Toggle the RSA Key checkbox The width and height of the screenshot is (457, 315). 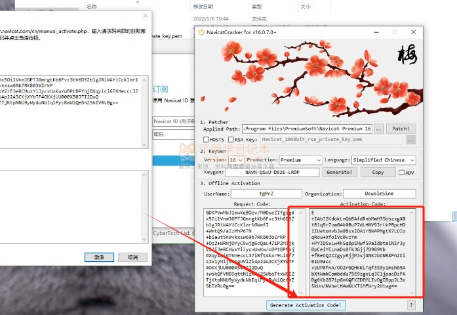tap(231, 139)
